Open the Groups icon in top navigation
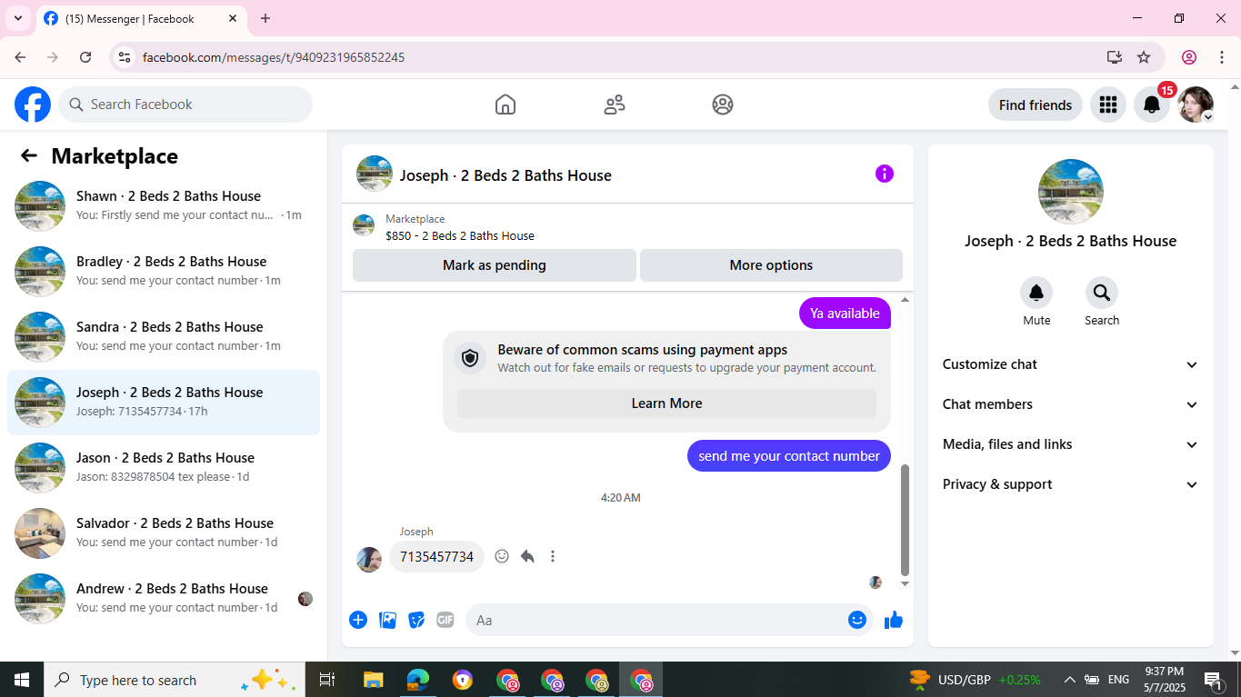Viewport: 1241px width, 697px height. [x=723, y=105]
